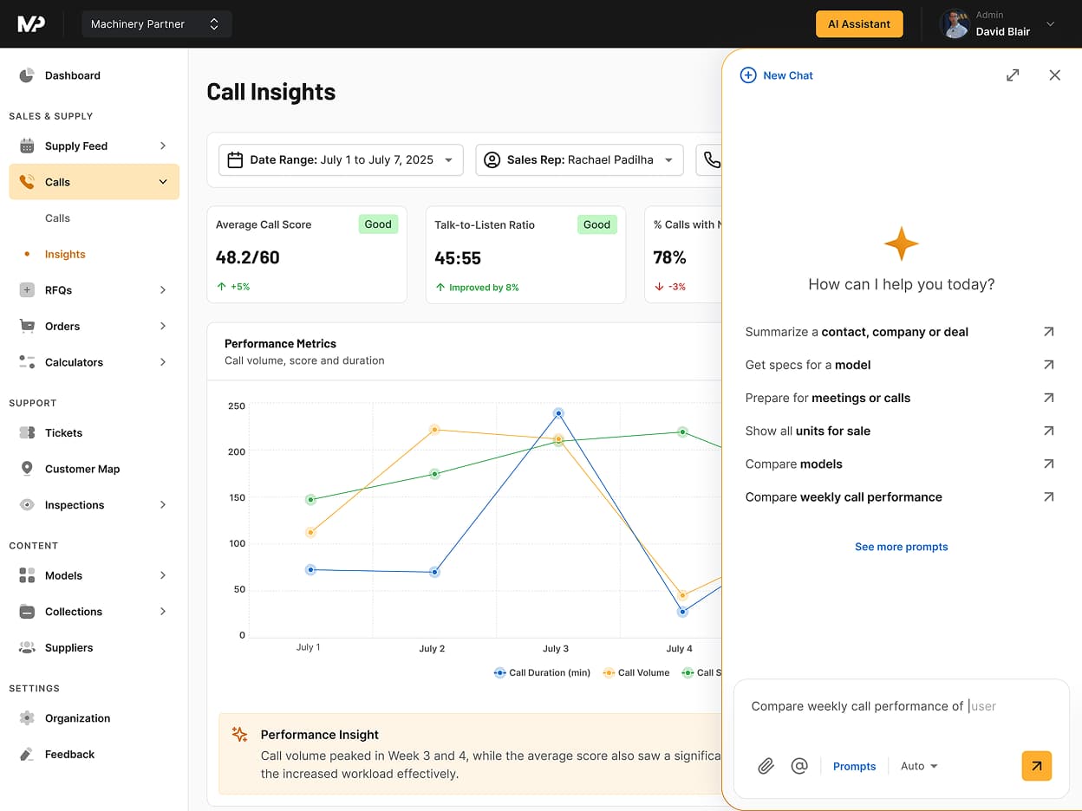Image resolution: width=1082 pixels, height=811 pixels.
Task: Click the July 3 blue peak data point
Action: [558, 413]
